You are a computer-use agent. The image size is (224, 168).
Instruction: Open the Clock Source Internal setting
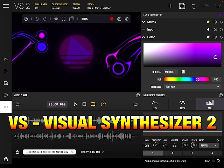pos(59,6)
